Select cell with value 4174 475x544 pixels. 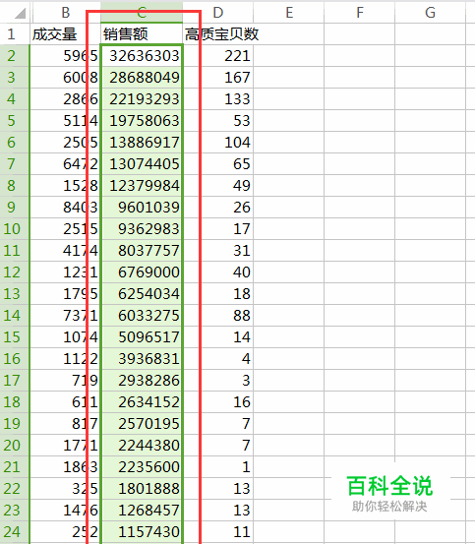[66, 251]
